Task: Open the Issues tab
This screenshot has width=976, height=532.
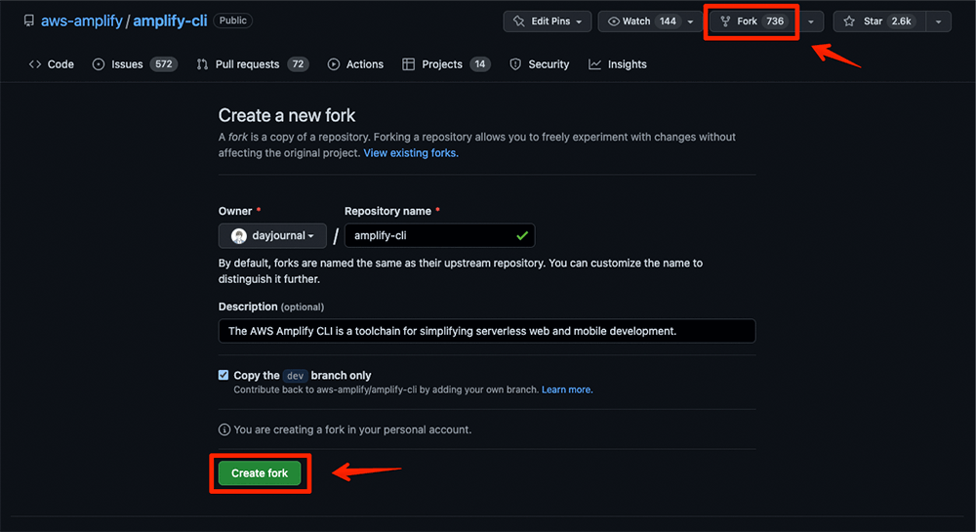Action: (135, 64)
